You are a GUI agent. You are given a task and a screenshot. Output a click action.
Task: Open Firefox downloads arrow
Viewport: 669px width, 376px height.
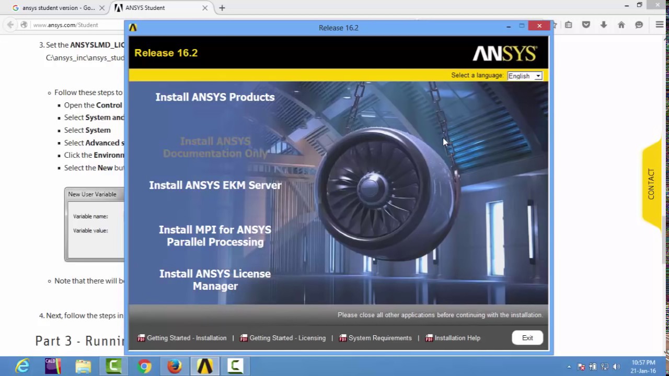coord(604,25)
